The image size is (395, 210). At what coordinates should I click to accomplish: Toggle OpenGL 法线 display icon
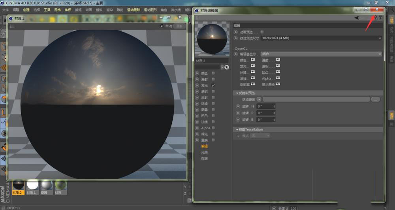coord(253,78)
